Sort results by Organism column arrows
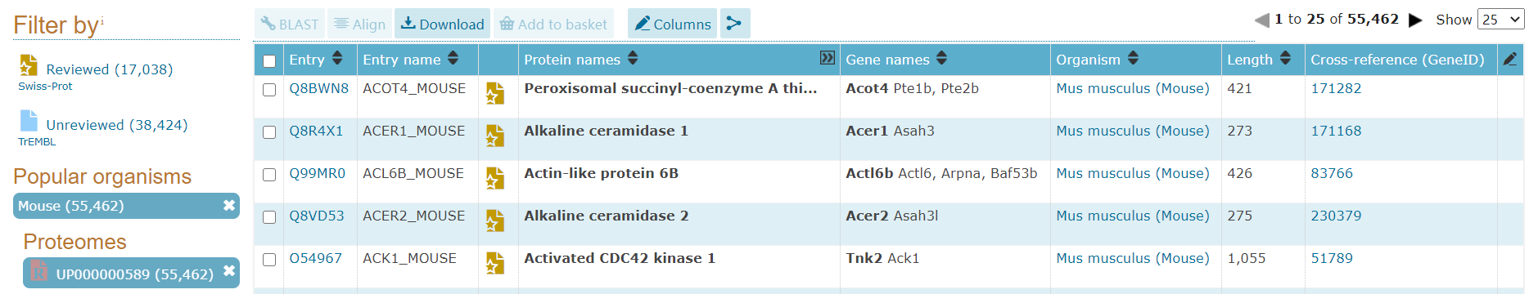1529x294 pixels. click(1133, 58)
